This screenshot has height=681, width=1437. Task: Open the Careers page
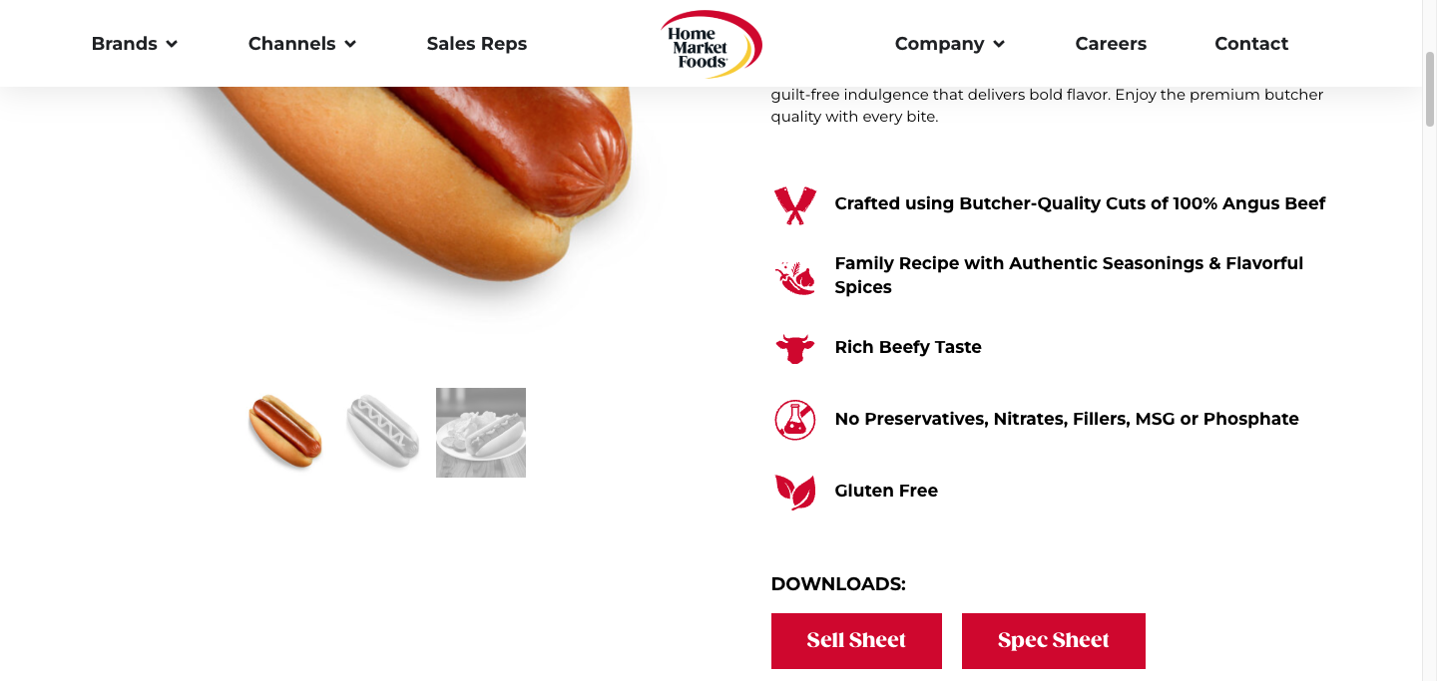point(1111,44)
